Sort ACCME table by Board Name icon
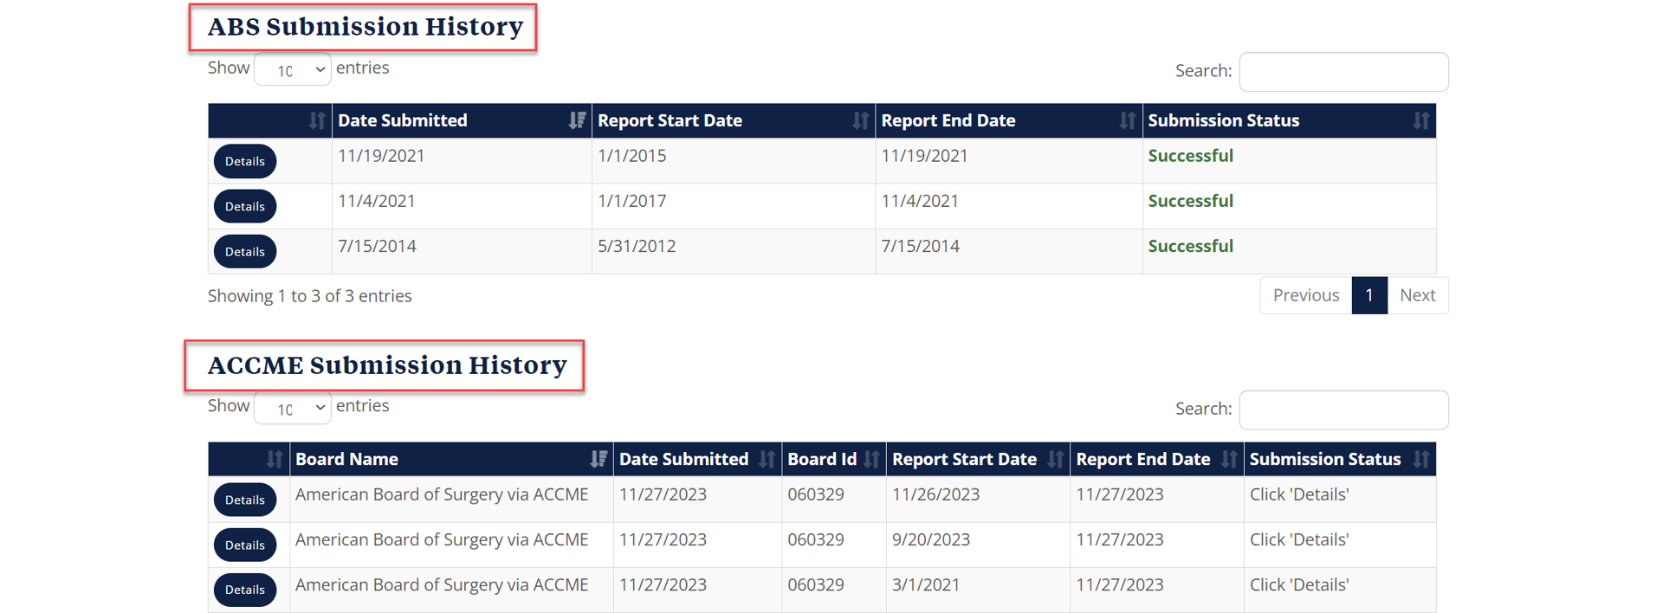 coord(598,459)
